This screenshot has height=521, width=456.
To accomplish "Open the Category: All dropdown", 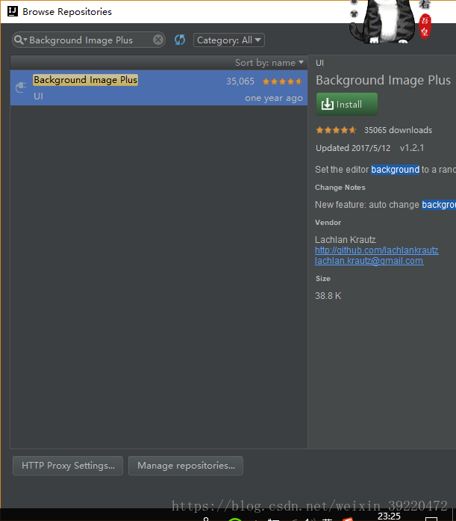I will click(x=229, y=40).
